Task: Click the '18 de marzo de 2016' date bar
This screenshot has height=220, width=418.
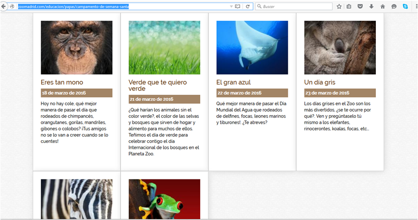Action: click(x=76, y=93)
